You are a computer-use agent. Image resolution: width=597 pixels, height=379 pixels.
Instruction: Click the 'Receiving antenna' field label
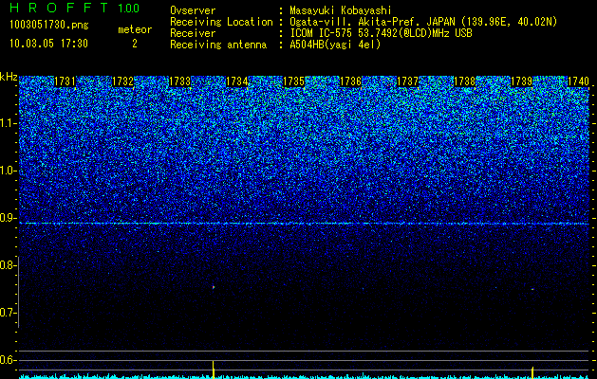point(218,45)
